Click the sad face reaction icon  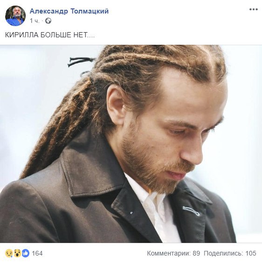tap(9, 253)
